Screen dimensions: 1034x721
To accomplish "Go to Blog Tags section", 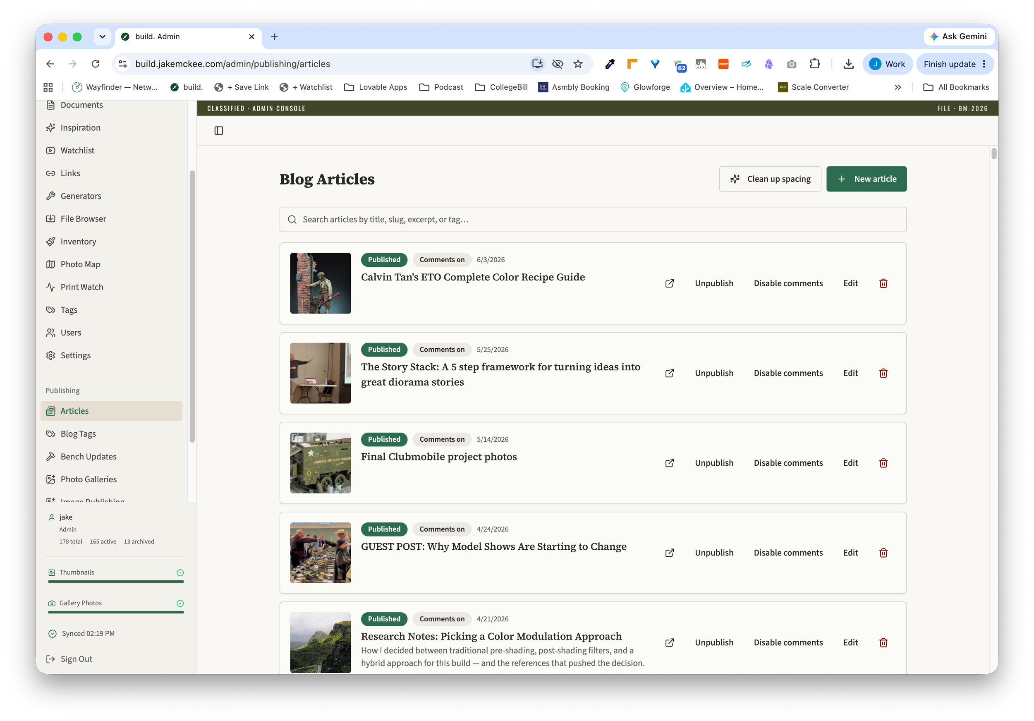I will pos(111,434).
